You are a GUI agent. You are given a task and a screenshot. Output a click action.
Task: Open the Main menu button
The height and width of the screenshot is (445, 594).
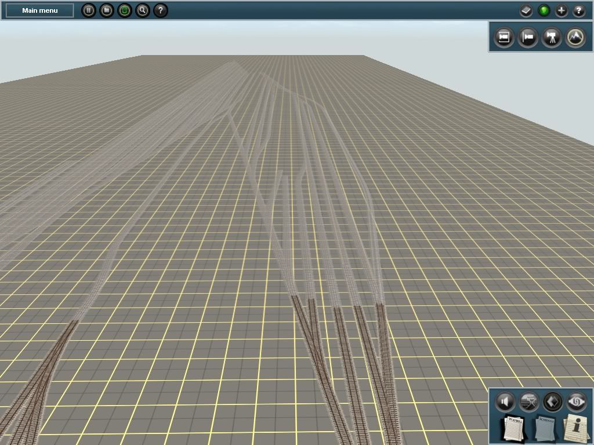click(x=40, y=10)
